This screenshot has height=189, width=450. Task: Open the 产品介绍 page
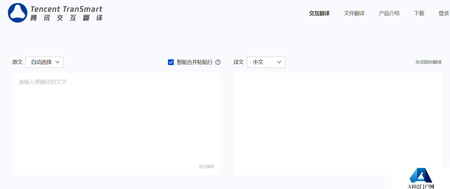point(389,13)
